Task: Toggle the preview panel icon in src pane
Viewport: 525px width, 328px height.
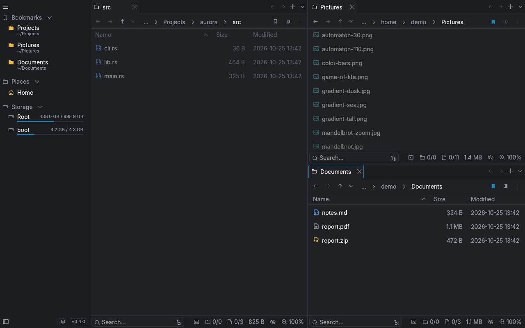Action: [288, 22]
